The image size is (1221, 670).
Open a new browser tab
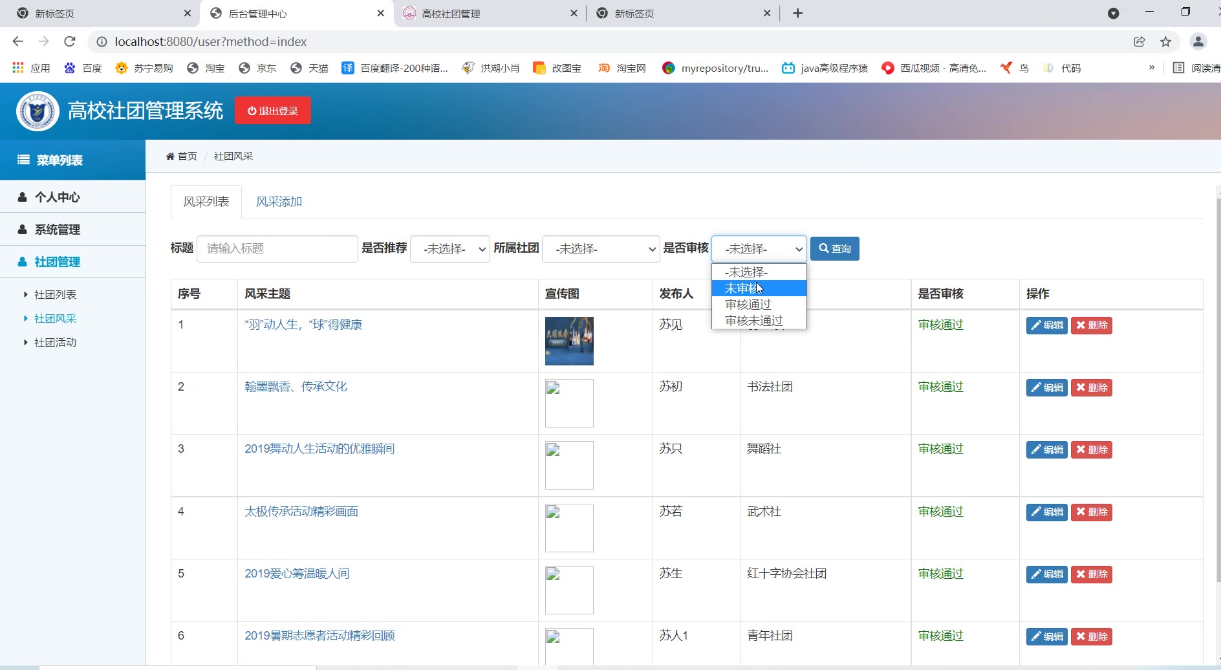coord(798,14)
